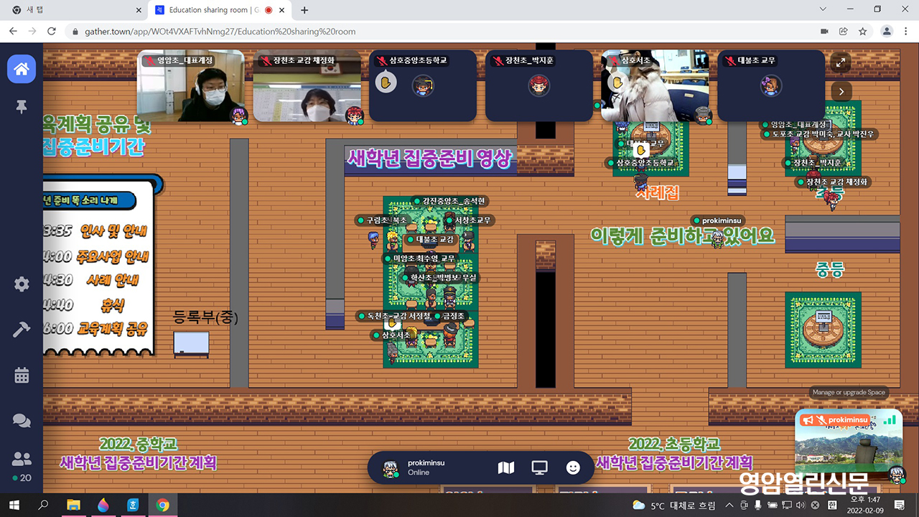
Task: Click 강진중앙초_송석현 name label
Action: point(450,200)
